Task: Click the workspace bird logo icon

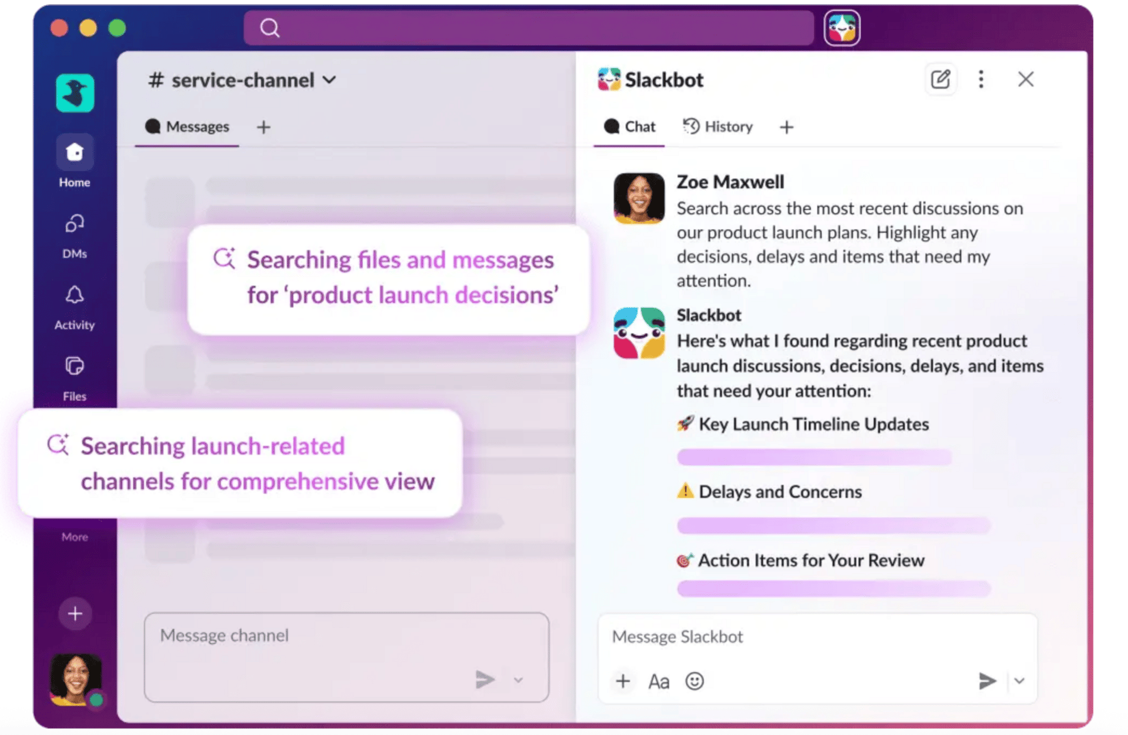Action: (75, 93)
